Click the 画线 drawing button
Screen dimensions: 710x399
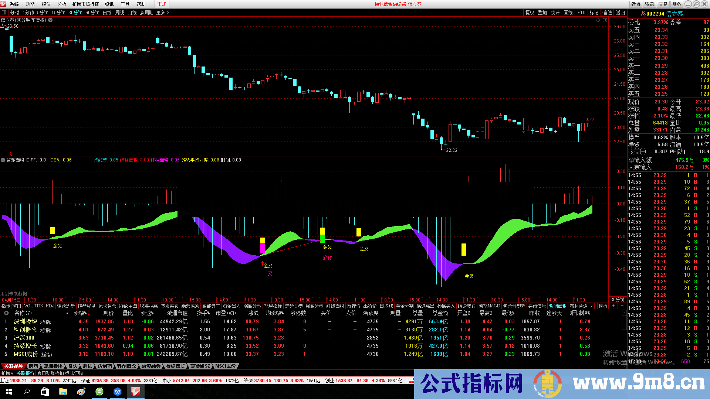point(568,13)
